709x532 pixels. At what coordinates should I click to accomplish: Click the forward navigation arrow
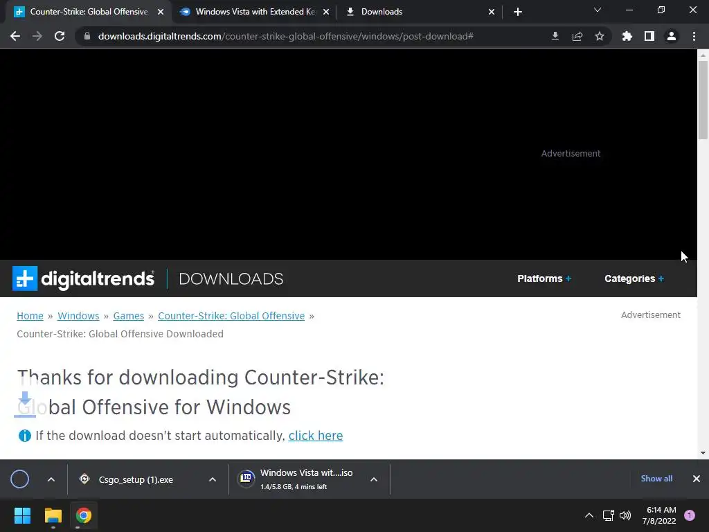37,36
